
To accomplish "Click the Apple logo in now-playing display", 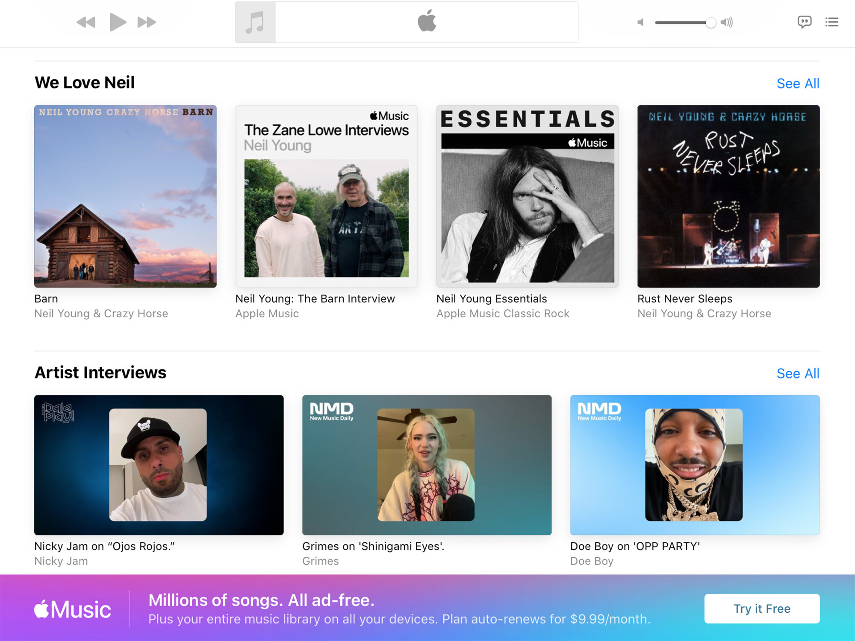I will (x=427, y=21).
